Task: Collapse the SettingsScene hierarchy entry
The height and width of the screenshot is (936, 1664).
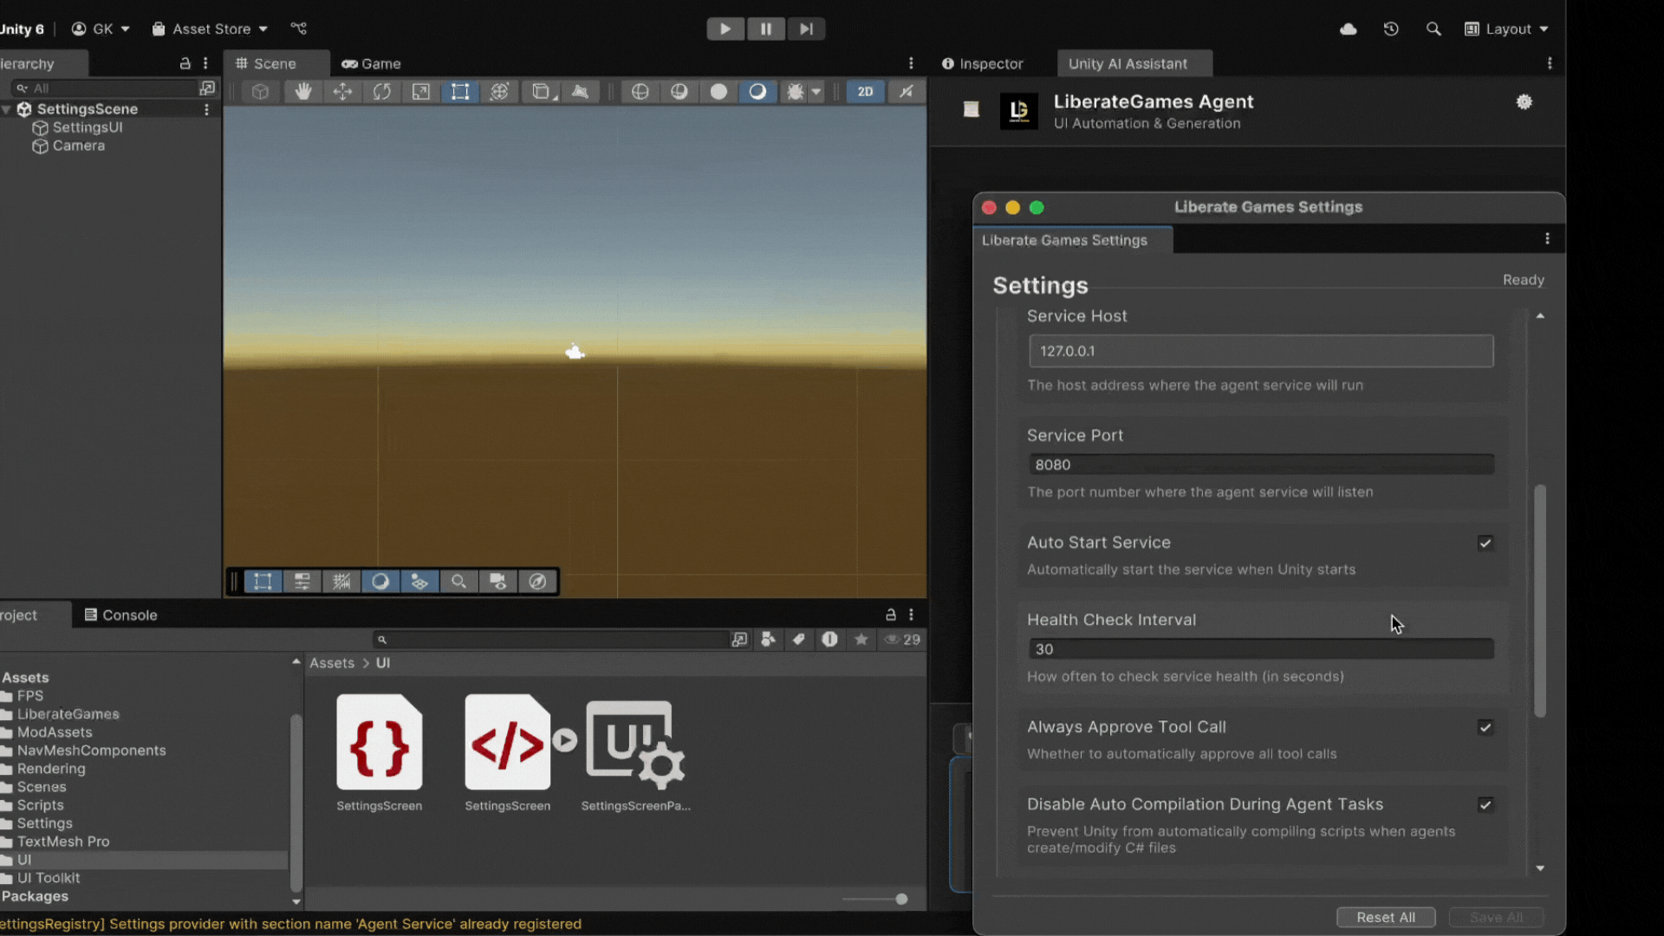Action: [x=7, y=108]
